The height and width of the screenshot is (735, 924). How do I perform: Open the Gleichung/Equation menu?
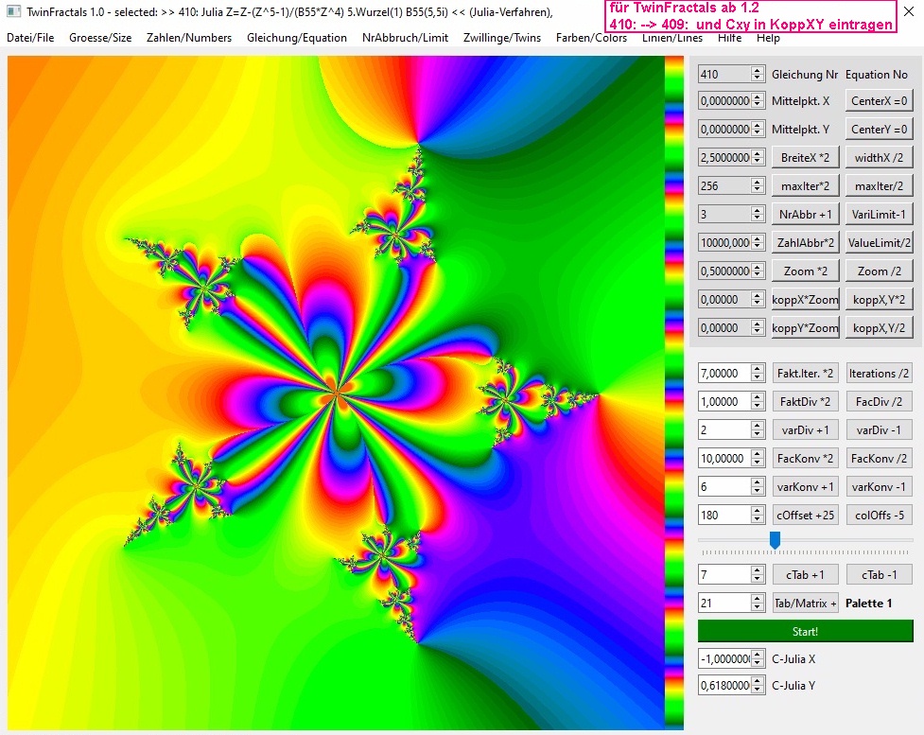pos(297,38)
